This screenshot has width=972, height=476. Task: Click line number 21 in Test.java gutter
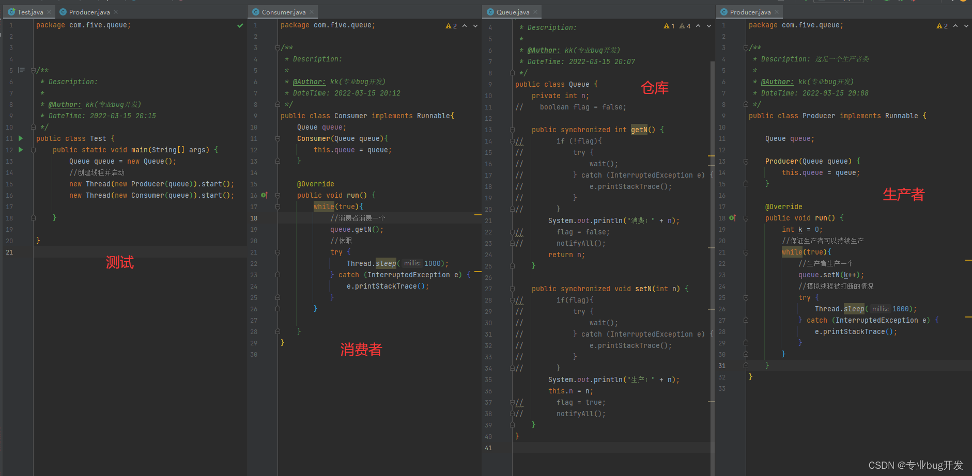pos(9,252)
